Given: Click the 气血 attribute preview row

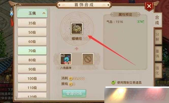Looking at the screenshot, I should pyautogui.click(x=125, y=22).
